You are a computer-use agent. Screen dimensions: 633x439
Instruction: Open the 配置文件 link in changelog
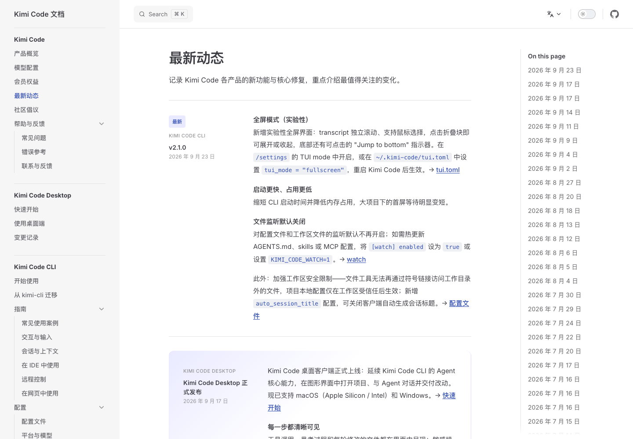459,303
